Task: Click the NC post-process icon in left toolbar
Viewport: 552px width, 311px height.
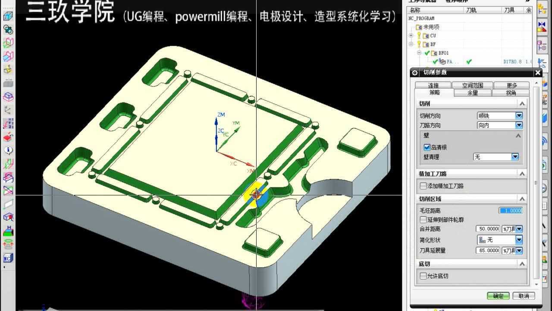Action: pos(8,258)
